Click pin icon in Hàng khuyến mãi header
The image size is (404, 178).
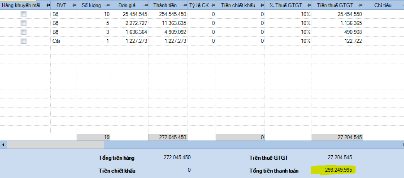[x=48, y=5]
